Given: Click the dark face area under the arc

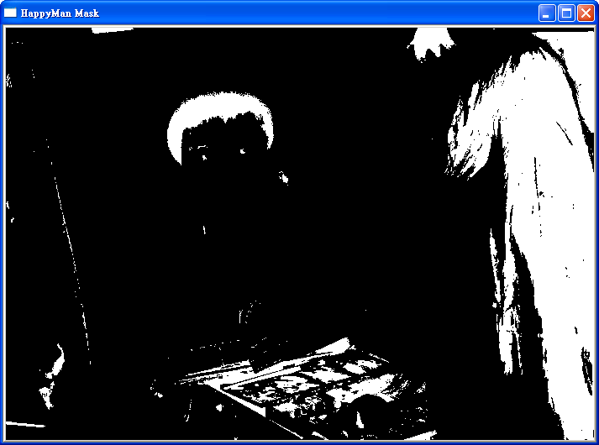Looking at the screenshot, I should coord(223,168).
